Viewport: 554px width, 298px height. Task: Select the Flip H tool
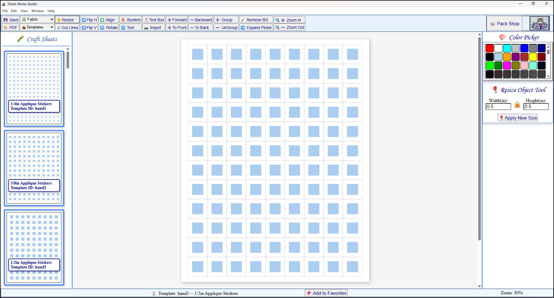point(89,20)
